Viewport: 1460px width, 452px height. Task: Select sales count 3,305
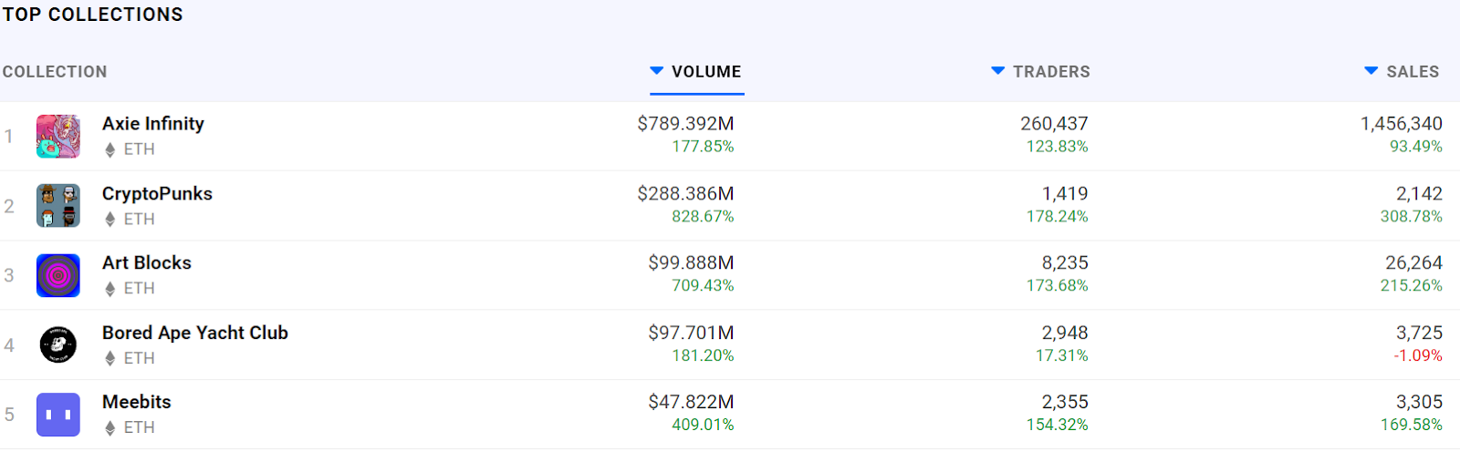(1419, 403)
